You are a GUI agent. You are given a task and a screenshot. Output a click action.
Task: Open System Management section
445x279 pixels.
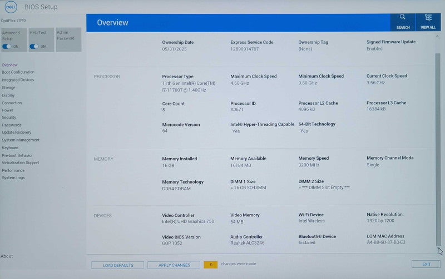(x=21, y=140)
